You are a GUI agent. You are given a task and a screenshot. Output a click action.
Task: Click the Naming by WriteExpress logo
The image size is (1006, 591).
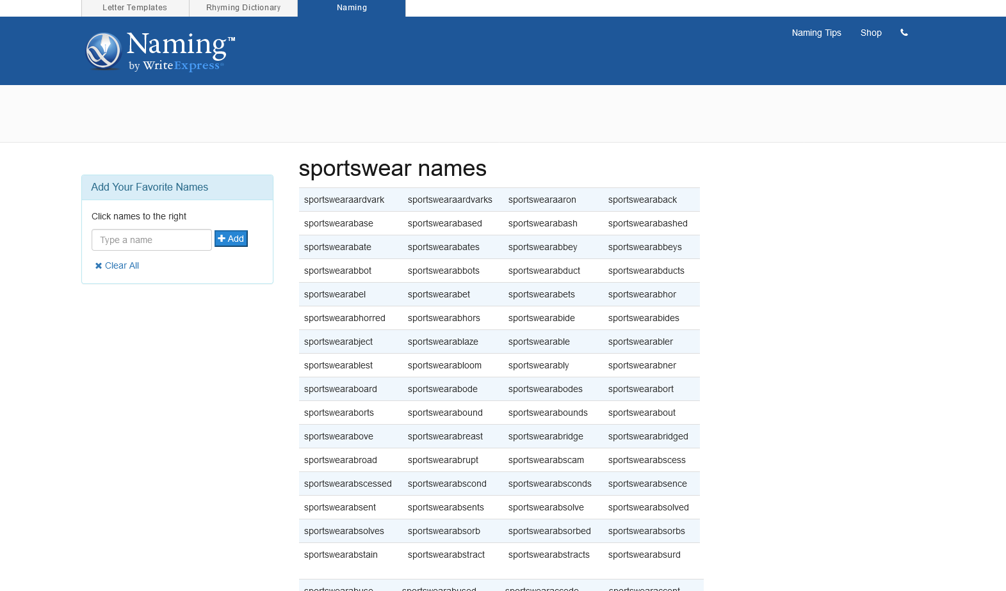click(160, 51)
